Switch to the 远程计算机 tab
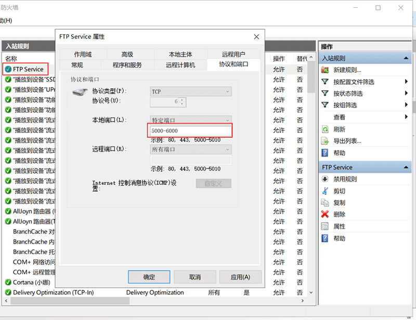Image resolution: width=416 pixels, height=320 pixels. tap(180, 65)
